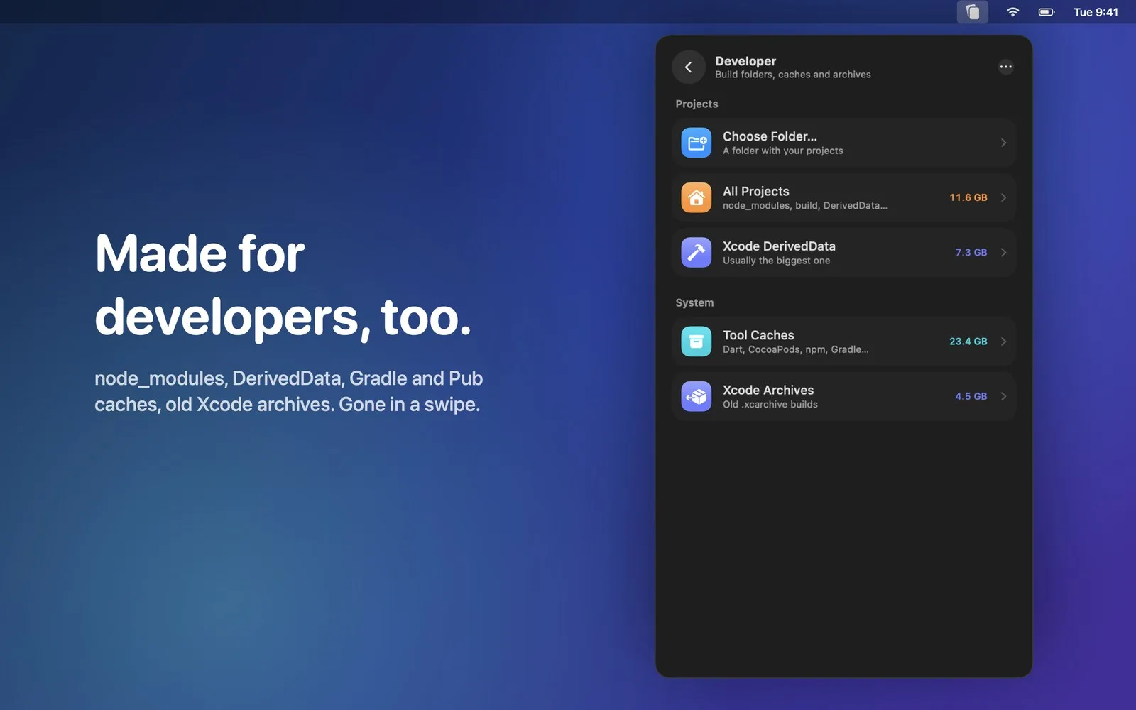Screen dimensions: 1136x710
Task: Click 'Old .xcarchive builds' subtitle
Action: tap(770, 405)
